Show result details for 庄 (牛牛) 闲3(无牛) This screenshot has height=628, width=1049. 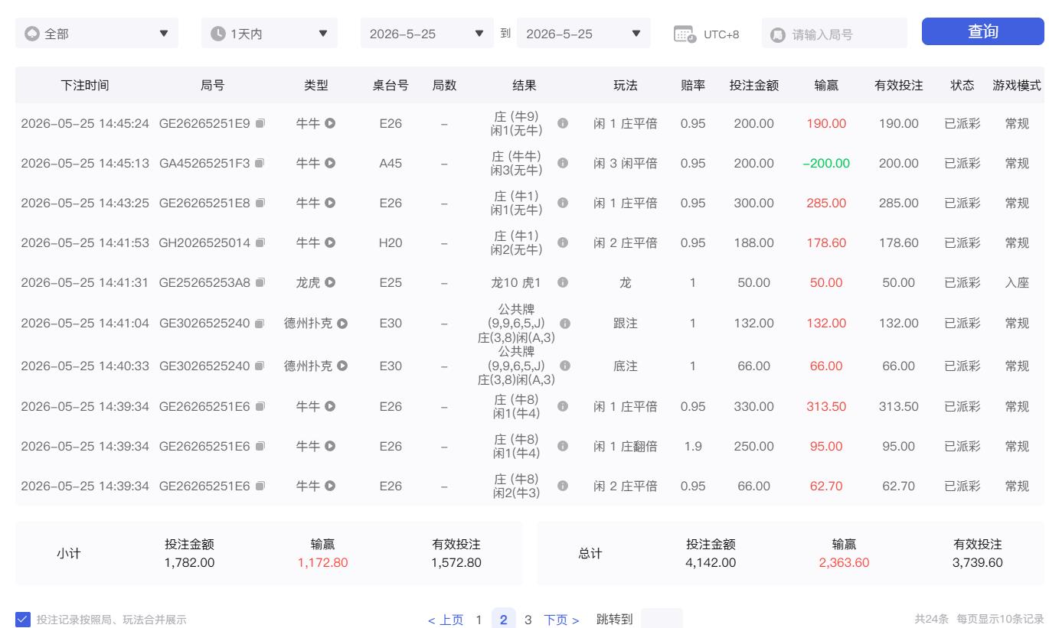pyautogui.click(x=563, y=163)
